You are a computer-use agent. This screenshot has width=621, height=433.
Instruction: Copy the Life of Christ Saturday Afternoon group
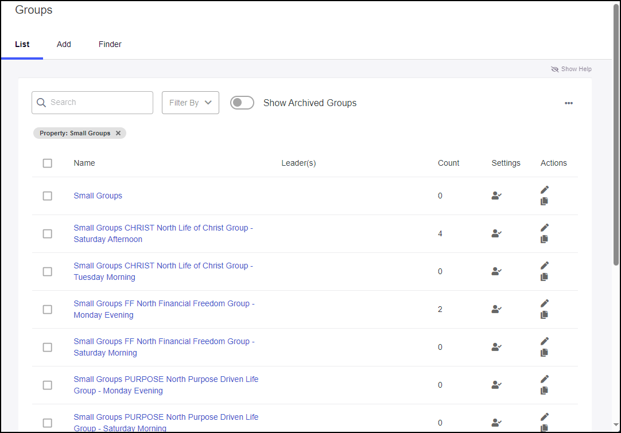[x=544, y=239]
